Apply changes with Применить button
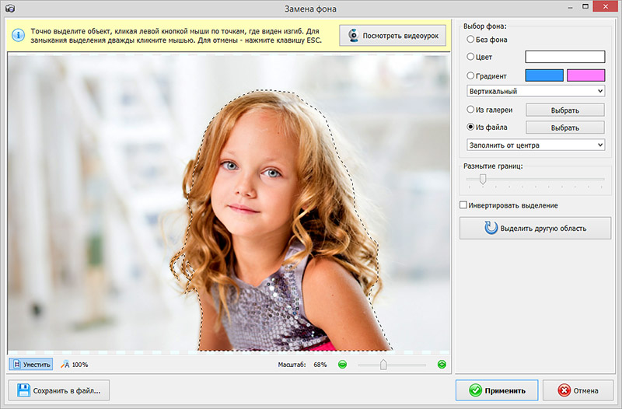Screen dimensions: 622x409 click(x=497, y=390)
